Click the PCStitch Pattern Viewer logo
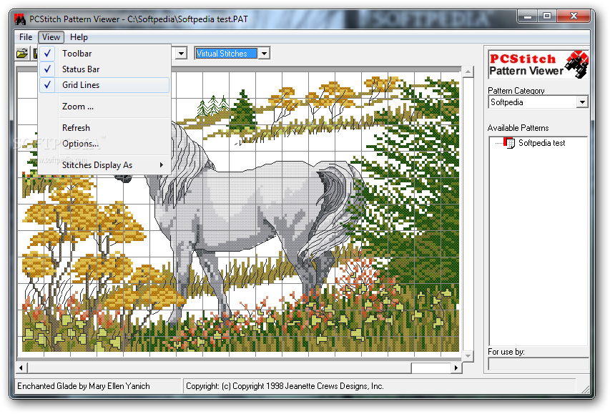The image size is (610, 414). pyautogui.click(x=538, y=64)
